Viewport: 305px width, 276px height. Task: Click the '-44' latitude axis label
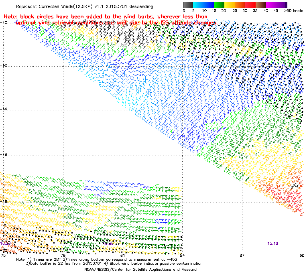(4, 109)
